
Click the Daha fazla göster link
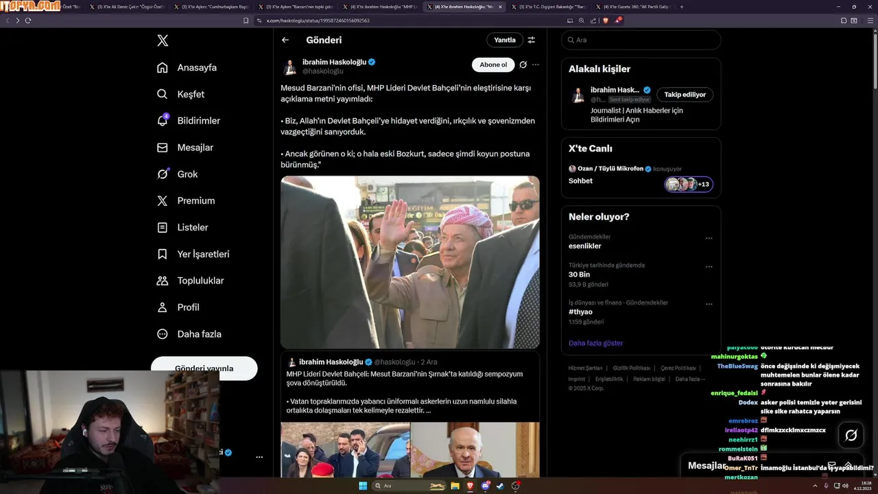tap(595, 343)
